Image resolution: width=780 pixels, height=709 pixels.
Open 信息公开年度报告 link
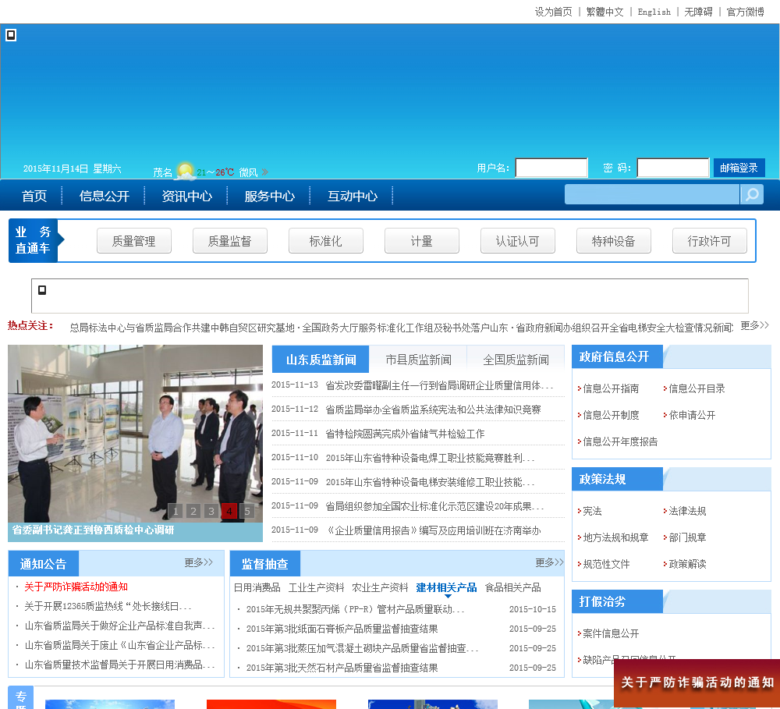click(620, 441)
